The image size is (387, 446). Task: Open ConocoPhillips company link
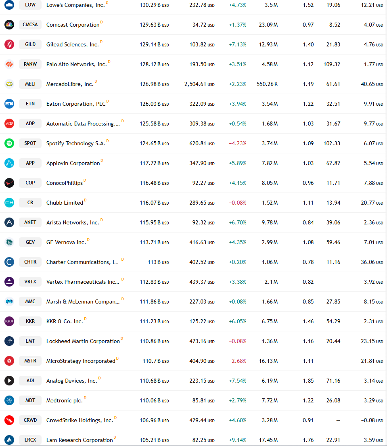65,183
